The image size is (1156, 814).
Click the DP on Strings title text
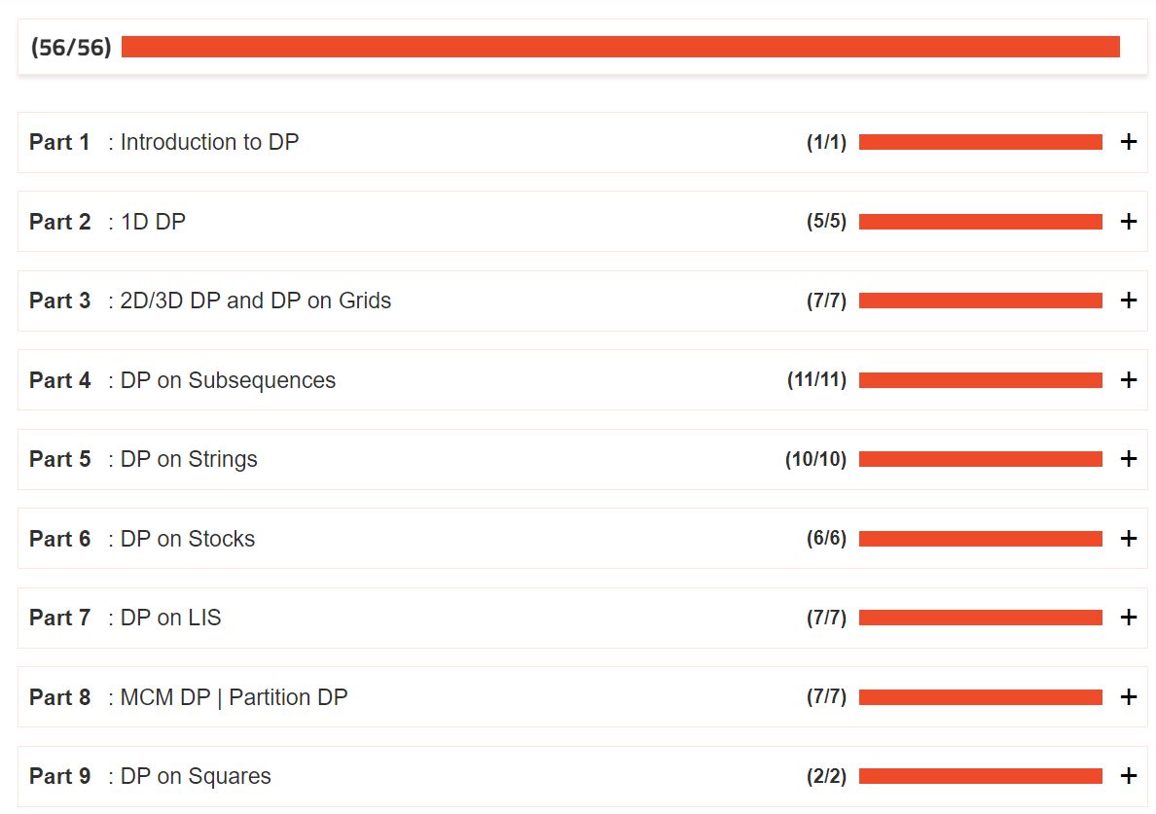[x=189, y=459]
